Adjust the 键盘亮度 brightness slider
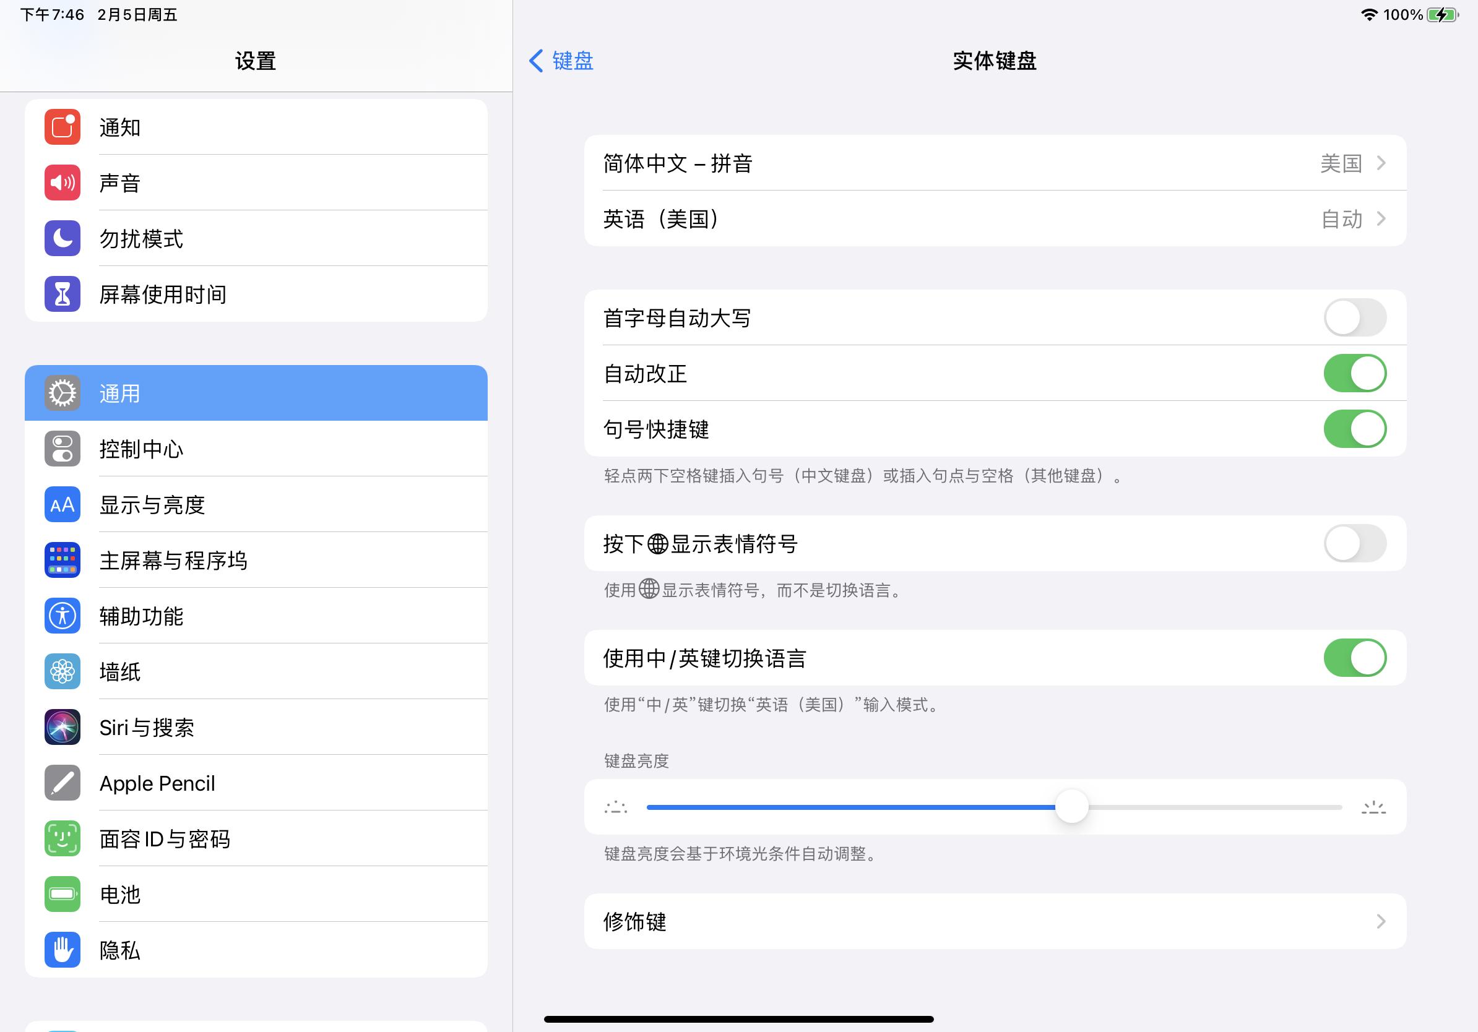This screenshot has height=1032, width=1478. pyautogui.click(x=1071, y=806)
